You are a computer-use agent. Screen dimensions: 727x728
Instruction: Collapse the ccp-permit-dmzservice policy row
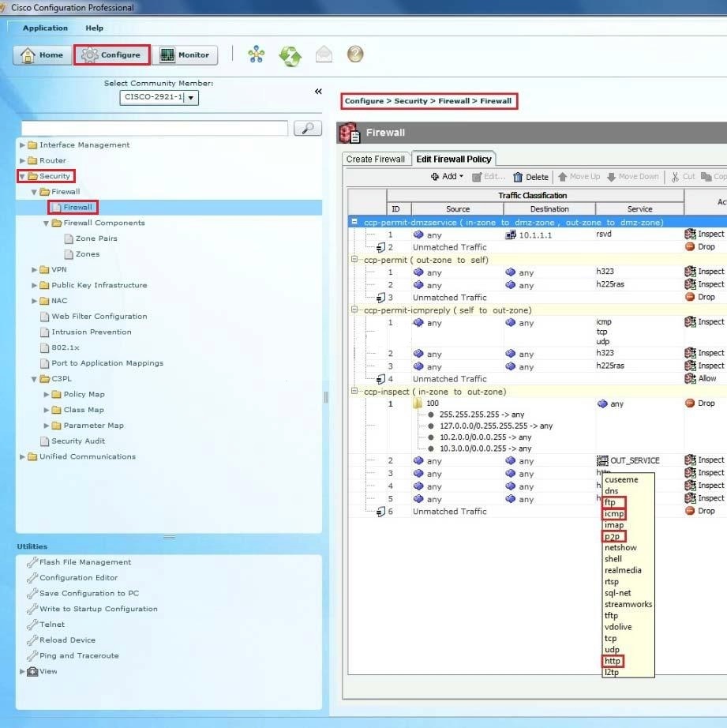(x=354, y=222)
